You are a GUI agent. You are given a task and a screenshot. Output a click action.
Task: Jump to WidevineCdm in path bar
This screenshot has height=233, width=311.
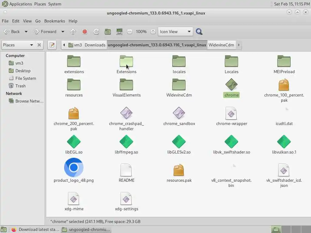tap(221, 45)
